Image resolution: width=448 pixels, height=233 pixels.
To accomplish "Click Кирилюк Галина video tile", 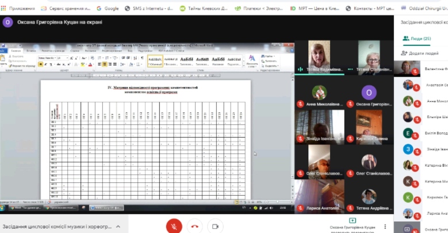I will [x=369, y=127].
